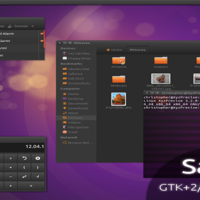
Task: Select the highlighted Pictures sidebar entry
Action: pos(76,117)
